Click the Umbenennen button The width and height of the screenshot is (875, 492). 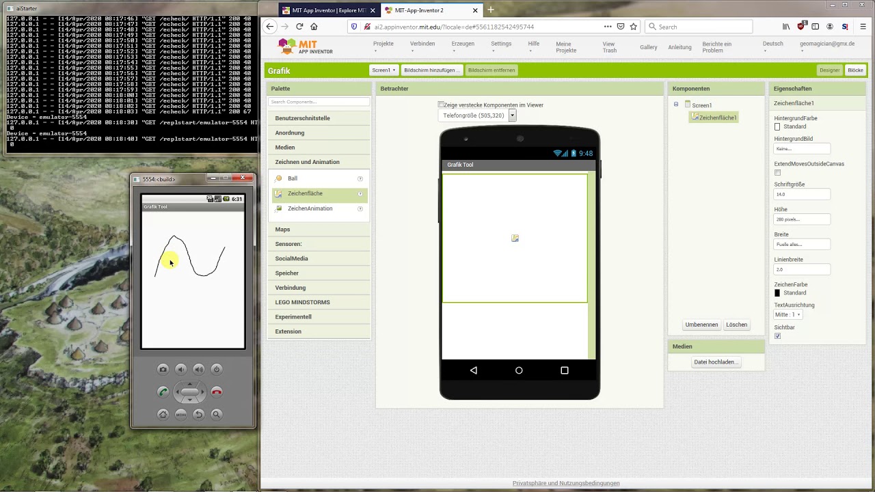pos(701,325)
